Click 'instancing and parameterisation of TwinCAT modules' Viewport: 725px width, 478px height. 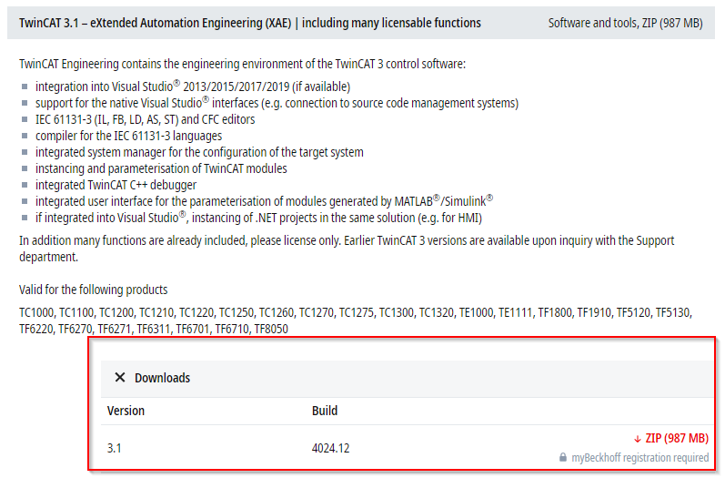[161, 168]
